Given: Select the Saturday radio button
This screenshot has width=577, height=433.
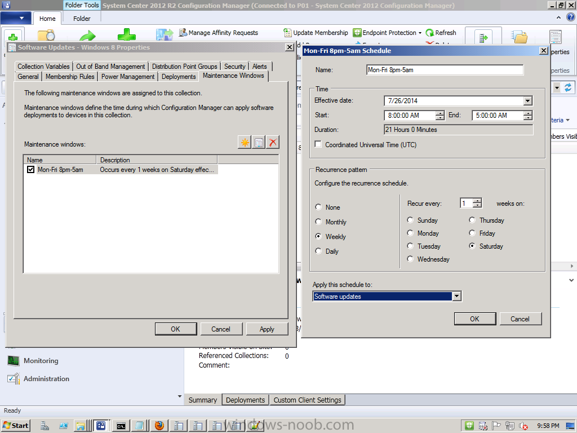Looking at the screenshot, I should (x=472, y=246).
